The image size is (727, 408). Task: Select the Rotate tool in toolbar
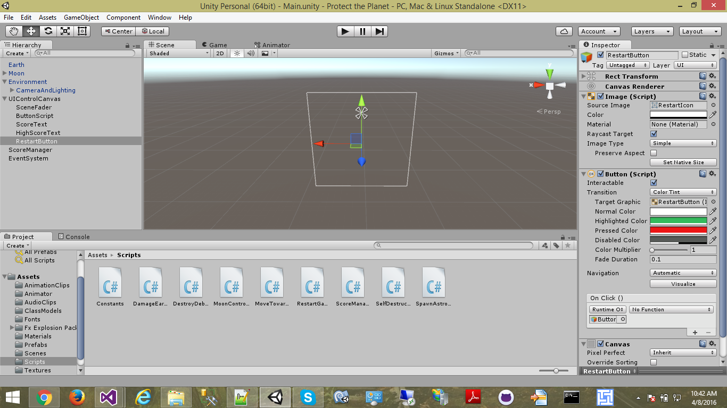point(48,31)
